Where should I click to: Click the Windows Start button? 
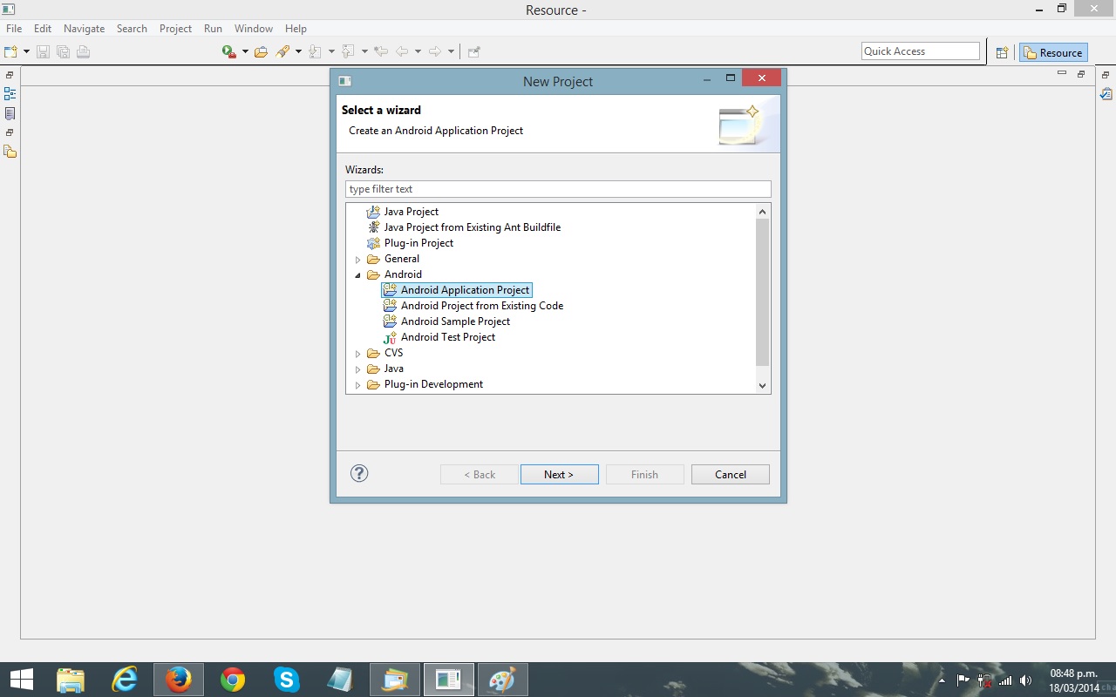(22, 680)
